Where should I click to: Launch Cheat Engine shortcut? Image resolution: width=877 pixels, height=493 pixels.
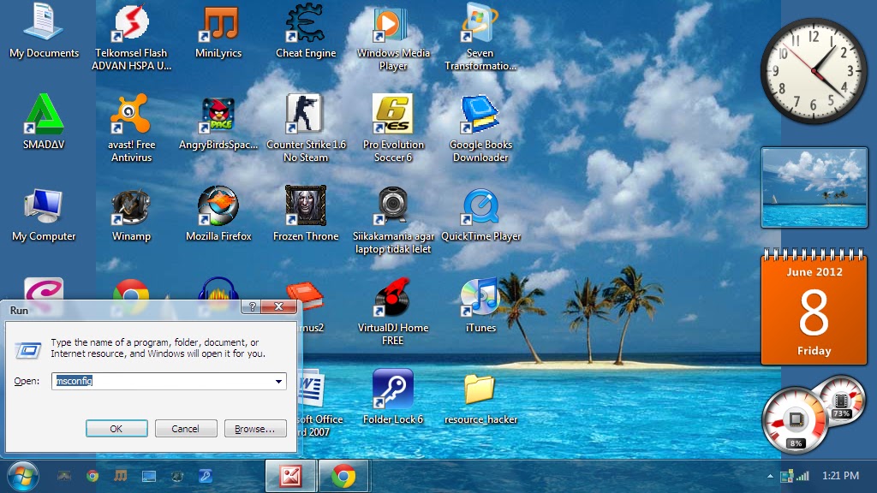click(x=306, y=32)
